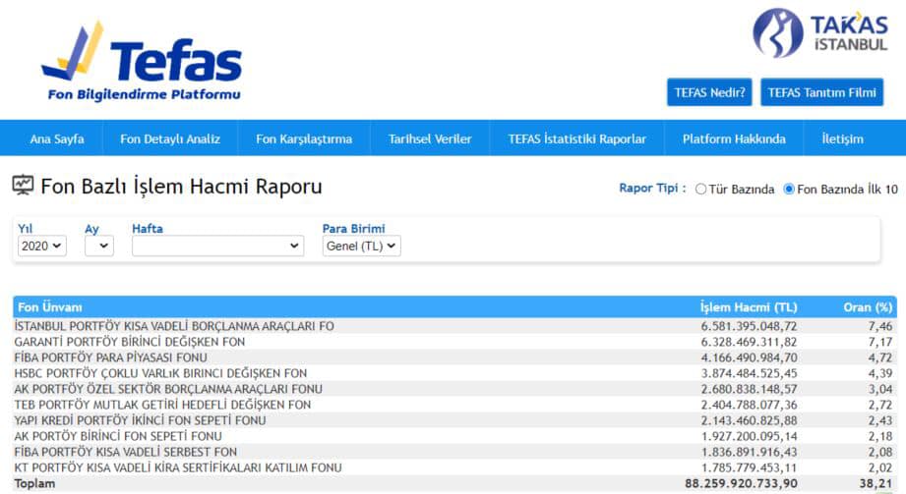Click the İşlem Hacmi (TL) column header
Screen dimensions: 906x494
[x=749, y=307]
